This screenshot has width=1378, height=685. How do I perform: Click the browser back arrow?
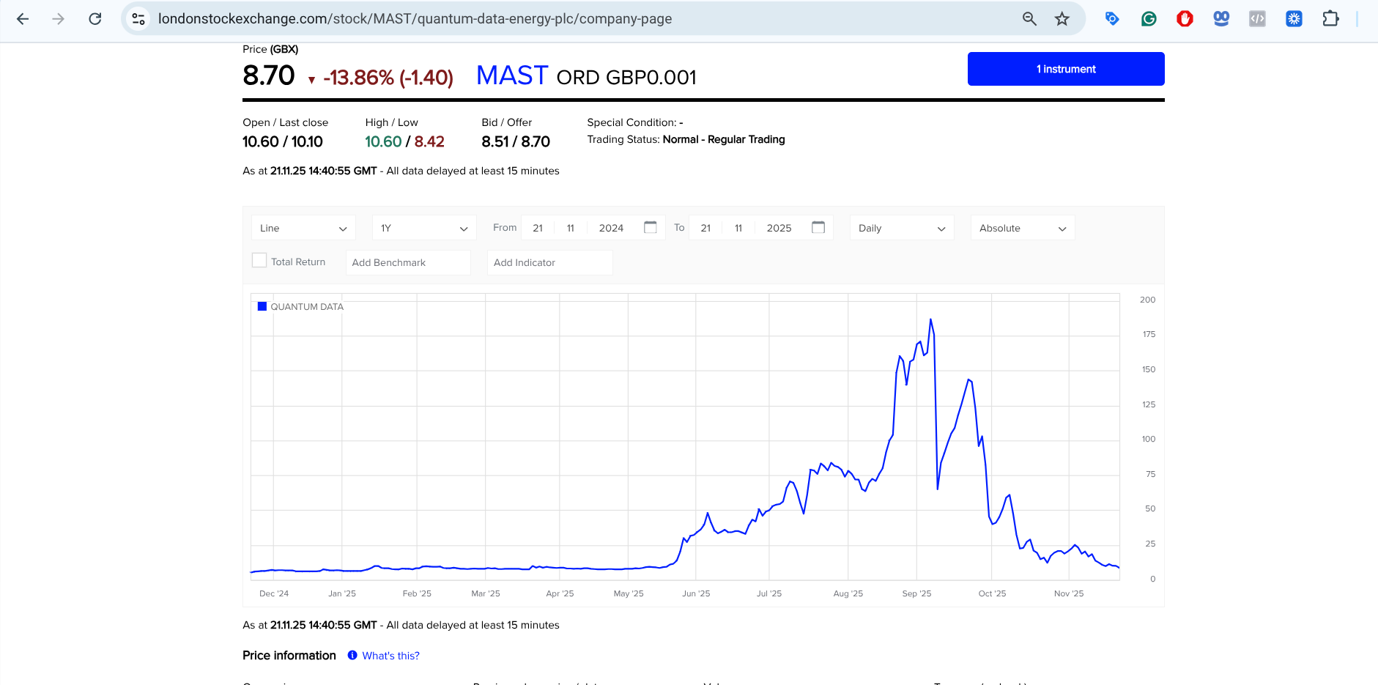23,19
